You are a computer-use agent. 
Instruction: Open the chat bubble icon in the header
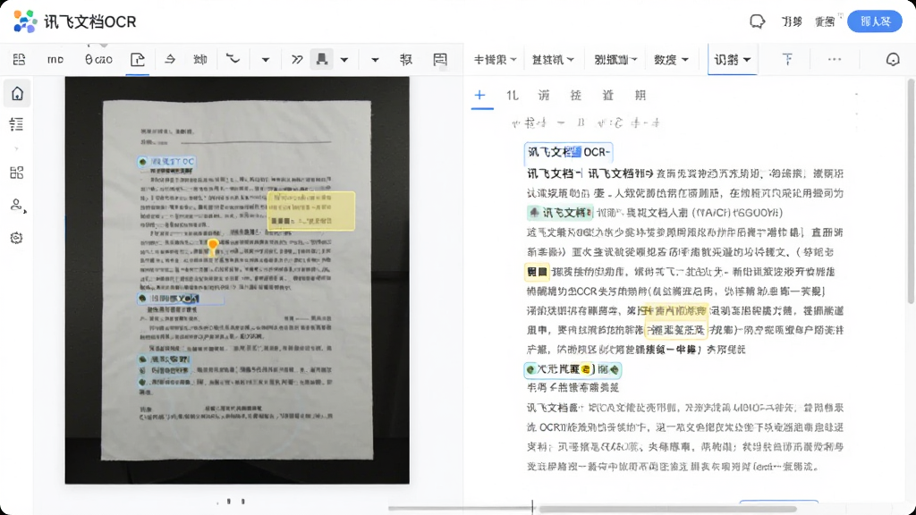tap(757, 21)
